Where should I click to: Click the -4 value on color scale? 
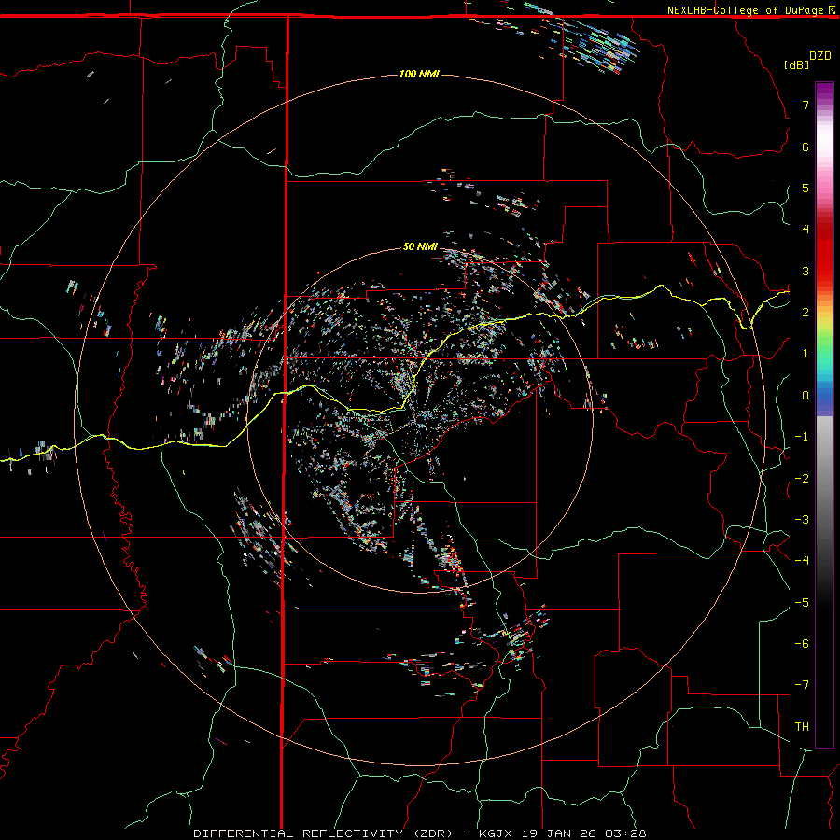(802, 561)
